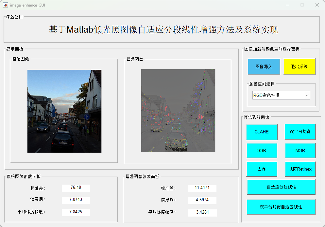Minimize the image_enhance_GUI window
This screenshot has height=227, width=325.
click(x=287, y=5)
